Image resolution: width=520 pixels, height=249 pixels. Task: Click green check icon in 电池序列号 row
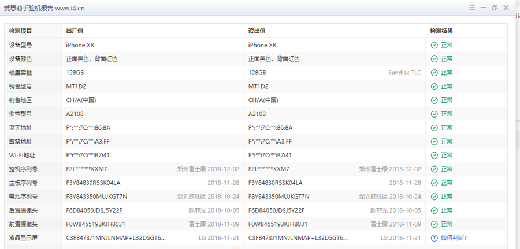click(434, 197)
